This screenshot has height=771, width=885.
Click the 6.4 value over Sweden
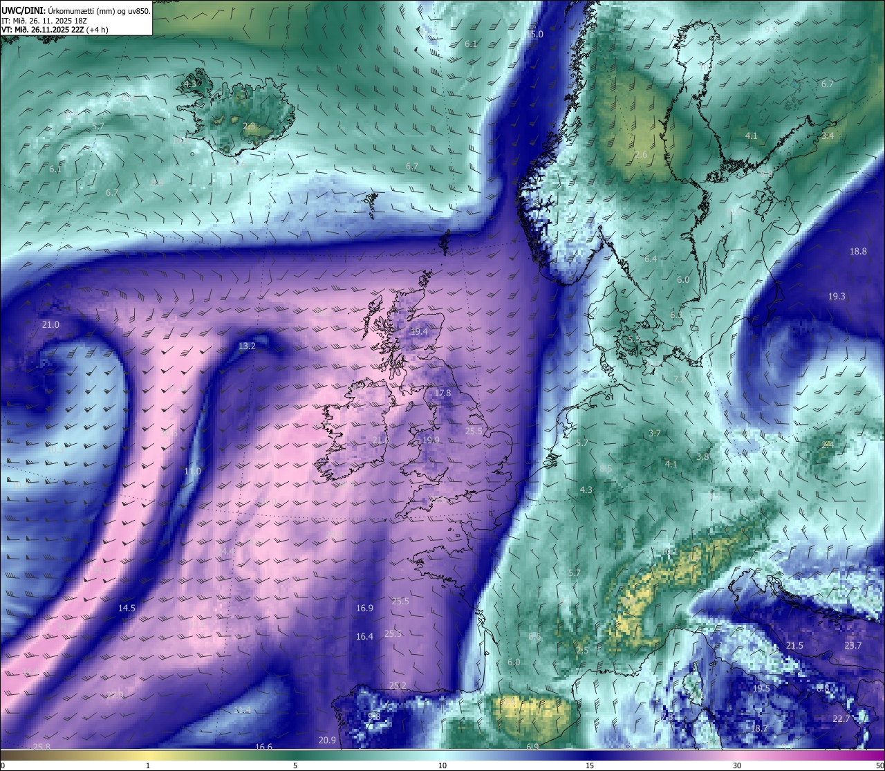coord(651,259)
